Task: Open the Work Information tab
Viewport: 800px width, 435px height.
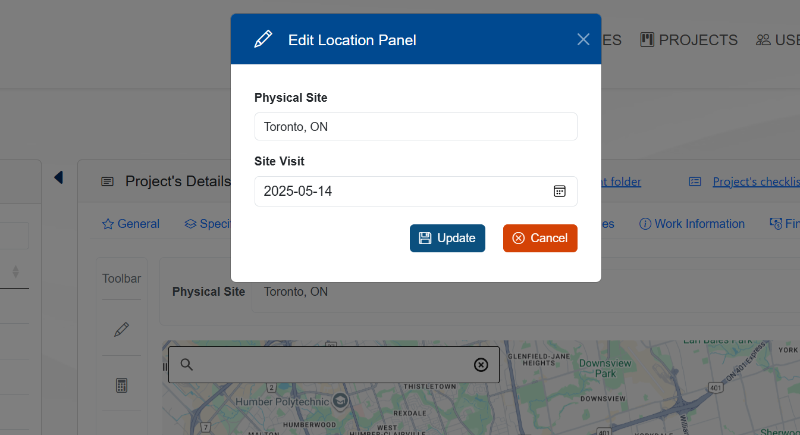Action: [x=692, y=224]
